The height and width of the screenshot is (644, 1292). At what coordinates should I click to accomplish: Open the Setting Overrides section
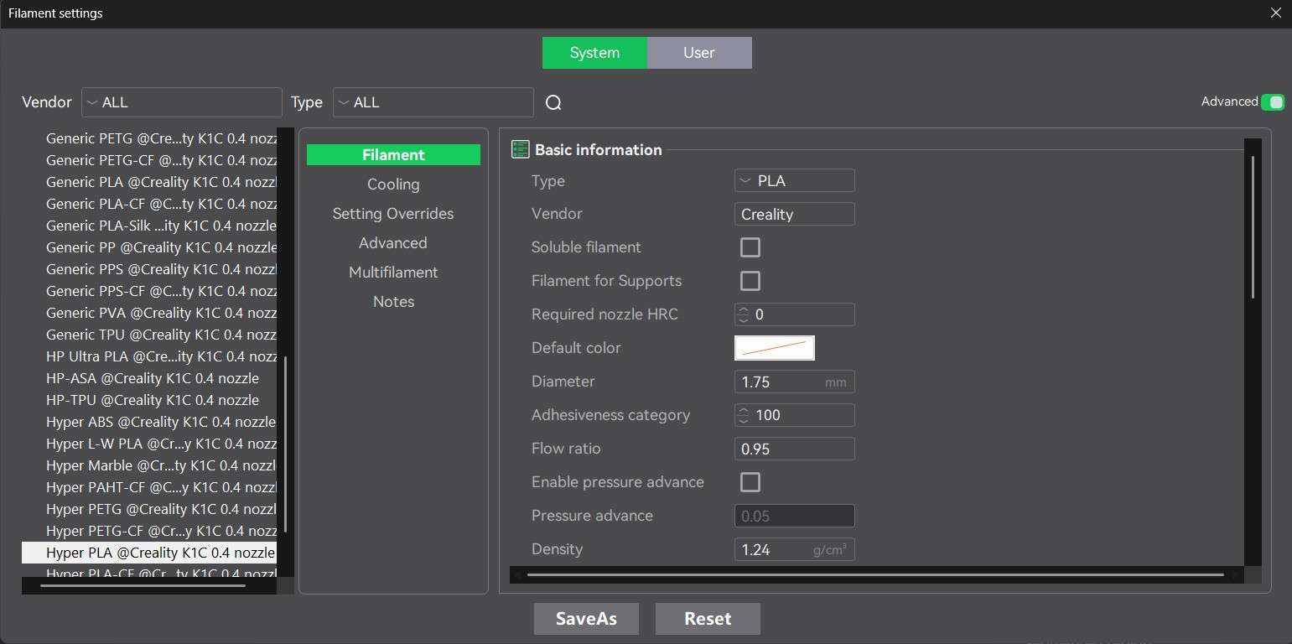tap(392, 213)
